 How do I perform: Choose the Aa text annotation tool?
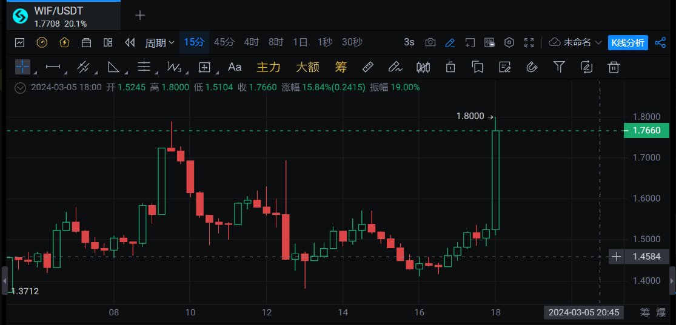point(235,67)
